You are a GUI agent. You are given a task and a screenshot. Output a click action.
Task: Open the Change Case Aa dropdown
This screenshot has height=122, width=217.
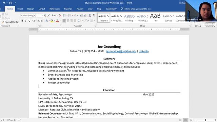[54, 16]
